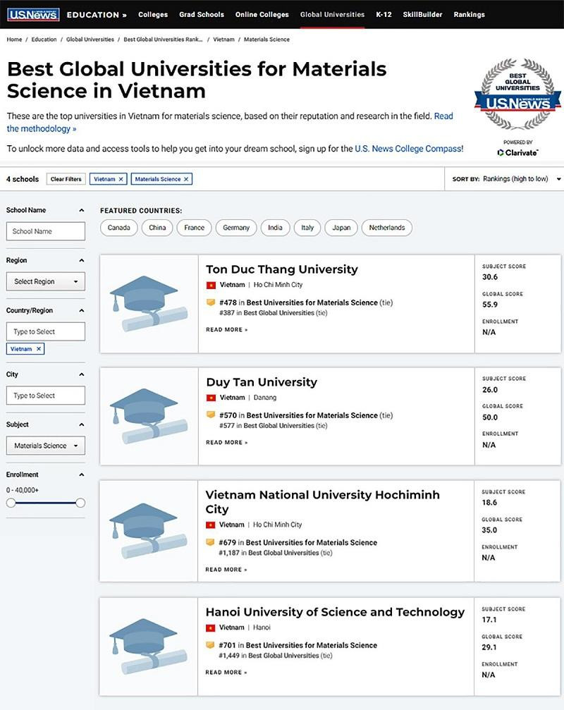The image size is (564, 710).
Task: Remove the Materials Science filter tag
Action: [186, 179]
